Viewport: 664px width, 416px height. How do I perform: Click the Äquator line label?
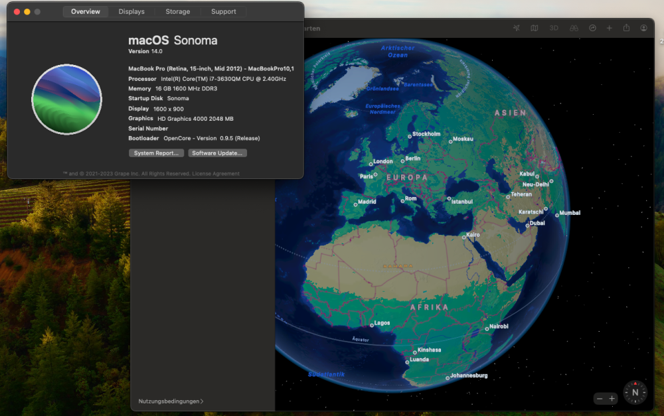(x=361, y=340)
